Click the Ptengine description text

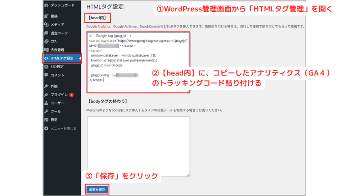tap(154, 110)
